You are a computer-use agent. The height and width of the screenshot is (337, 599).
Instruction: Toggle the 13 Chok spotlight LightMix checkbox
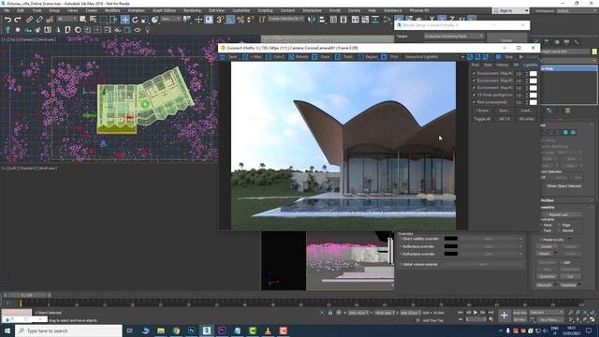(475, 95)
